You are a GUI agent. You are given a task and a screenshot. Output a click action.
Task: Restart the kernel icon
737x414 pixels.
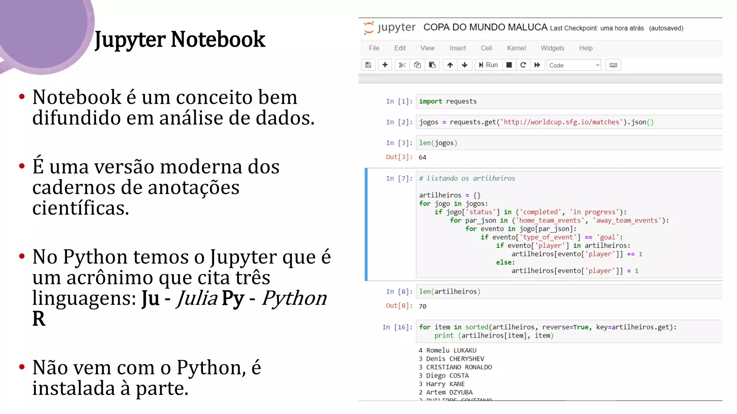(x=523, y=65)
